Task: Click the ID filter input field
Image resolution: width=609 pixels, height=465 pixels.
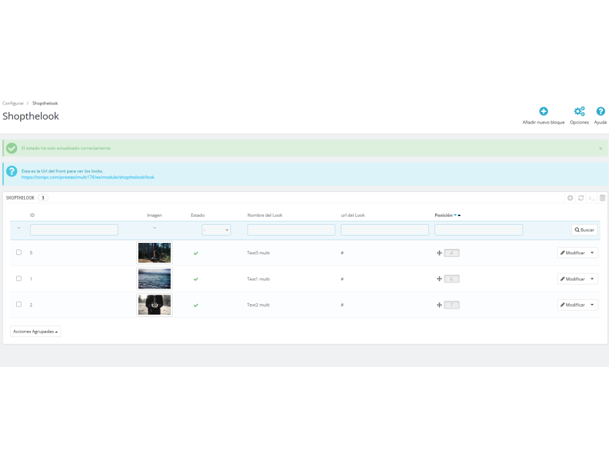Action: (x=74, y=229)
